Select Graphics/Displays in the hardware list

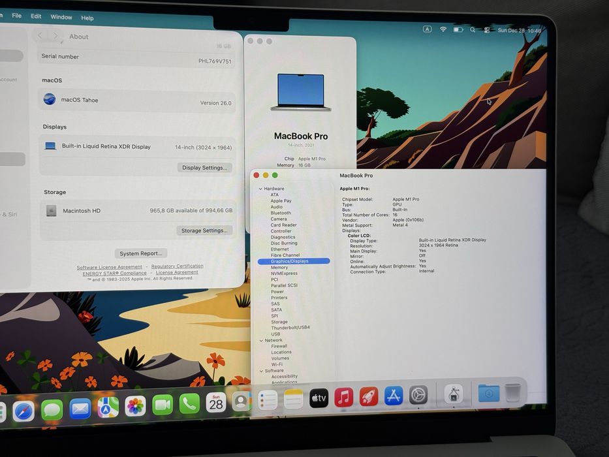pyautogui.click(x=294, y=261)
